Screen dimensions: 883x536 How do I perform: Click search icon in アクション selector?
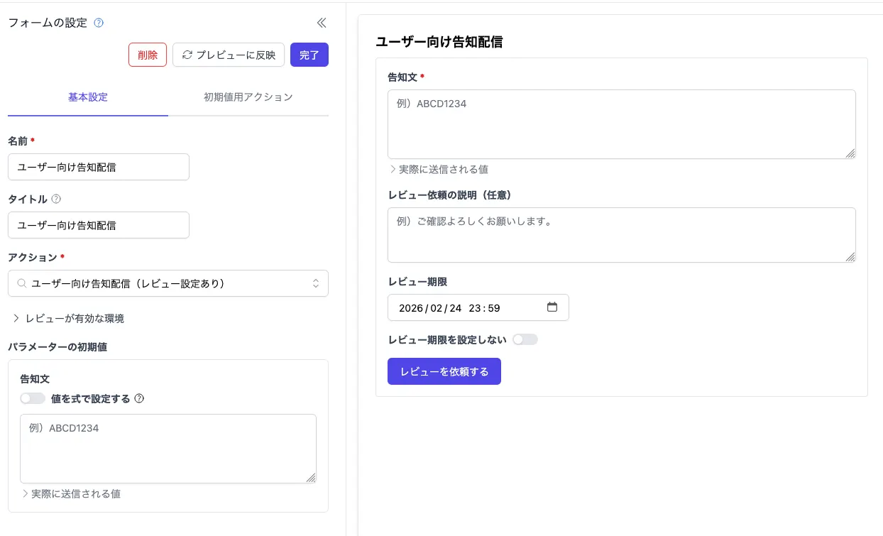point(22,283)
